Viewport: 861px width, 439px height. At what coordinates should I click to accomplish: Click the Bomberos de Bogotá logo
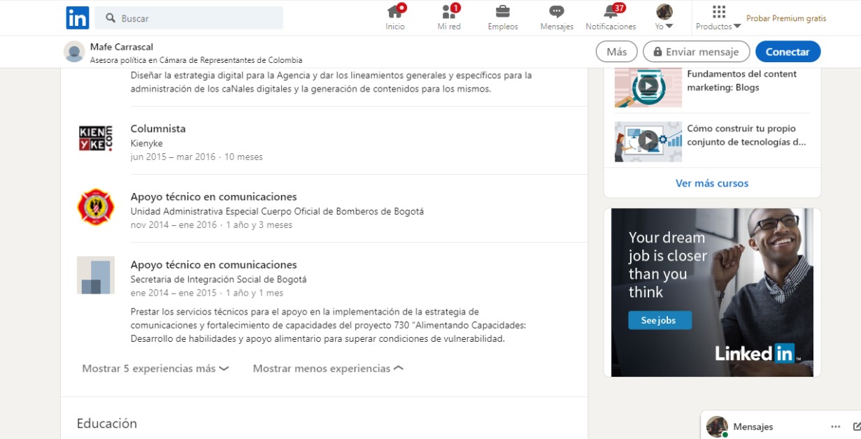(x=95, y=207)
